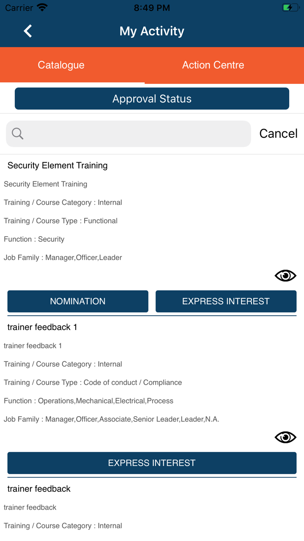The width and height of the screenshot is (304, 541).
Task: Focus the search input field
Action: click(135, 134)
